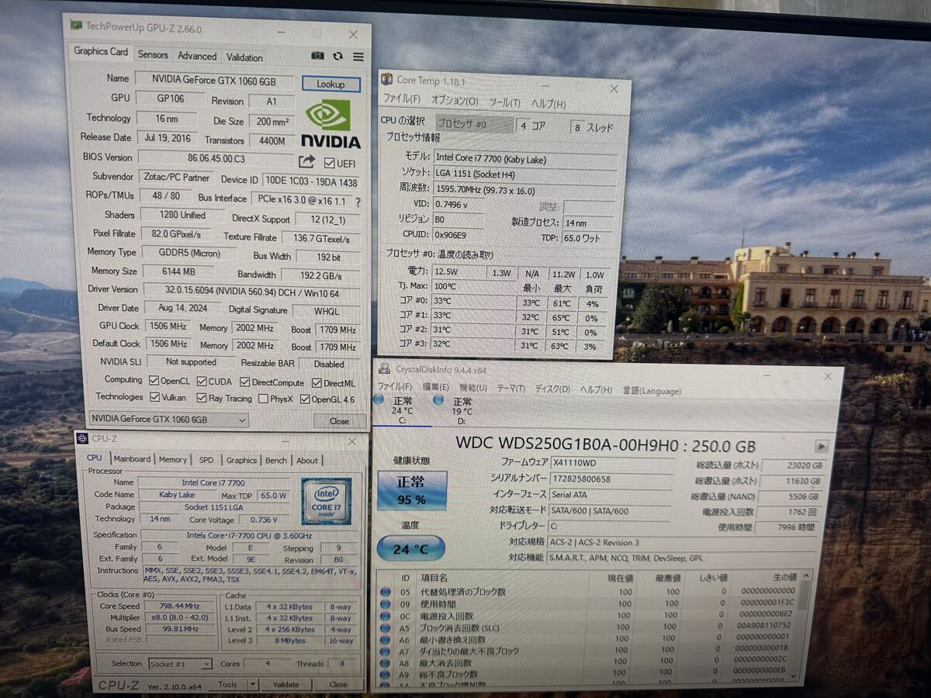Viewport: 931px width, 698px height.
Task: Click the Bus Interface question mark icon
Action: (358, 202)
